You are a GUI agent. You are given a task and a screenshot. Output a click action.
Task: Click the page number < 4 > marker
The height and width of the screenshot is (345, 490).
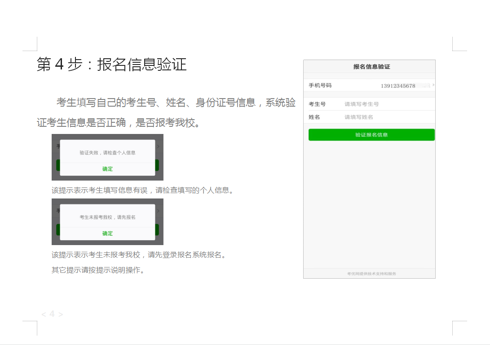click(x=52, y=314)
